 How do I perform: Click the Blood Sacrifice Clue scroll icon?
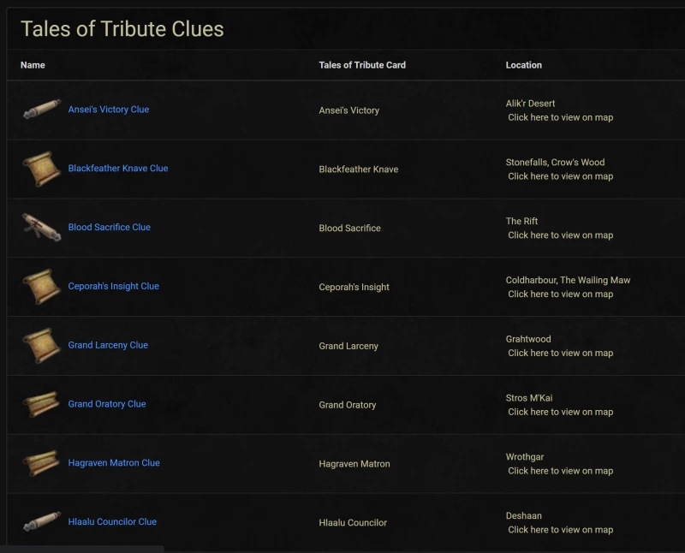pos(42,227)
